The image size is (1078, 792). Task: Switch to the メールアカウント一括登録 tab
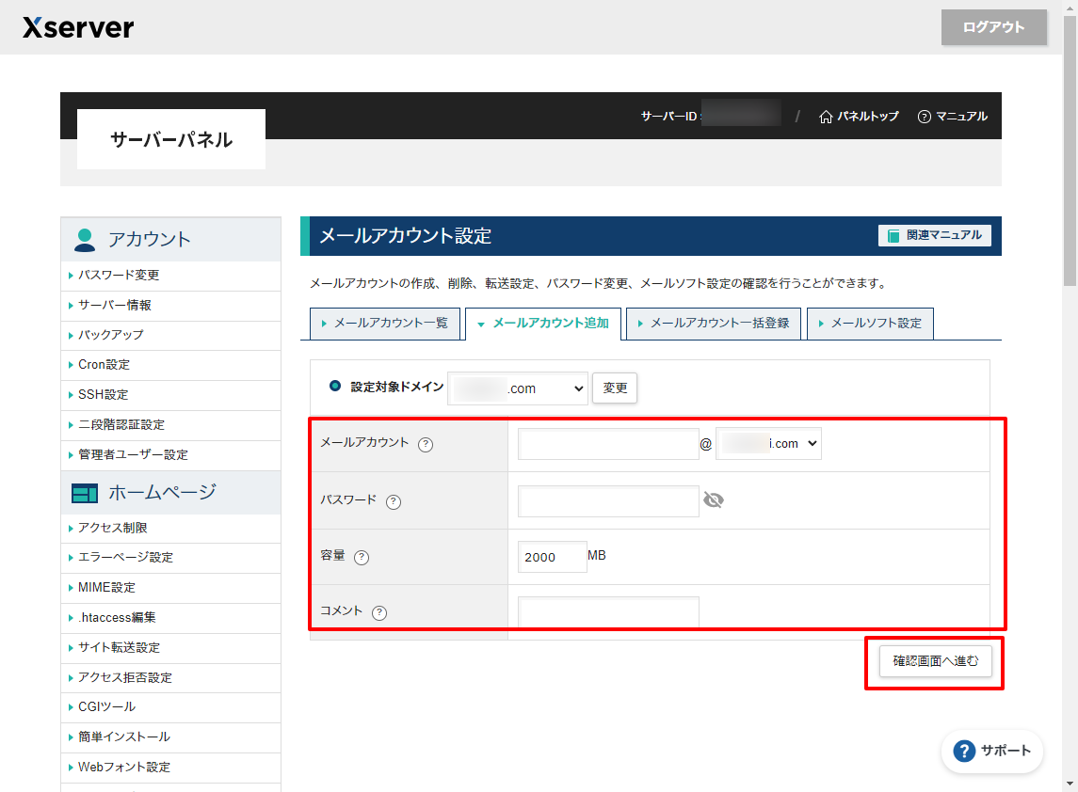pos(714,323)
